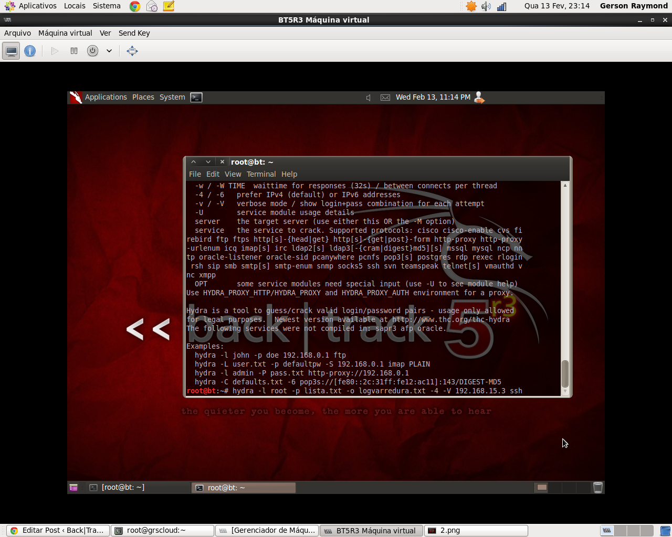Show virtual machine console view
Image resolution: width=672 pixels, height=537 pixels.
coord(11,51)
